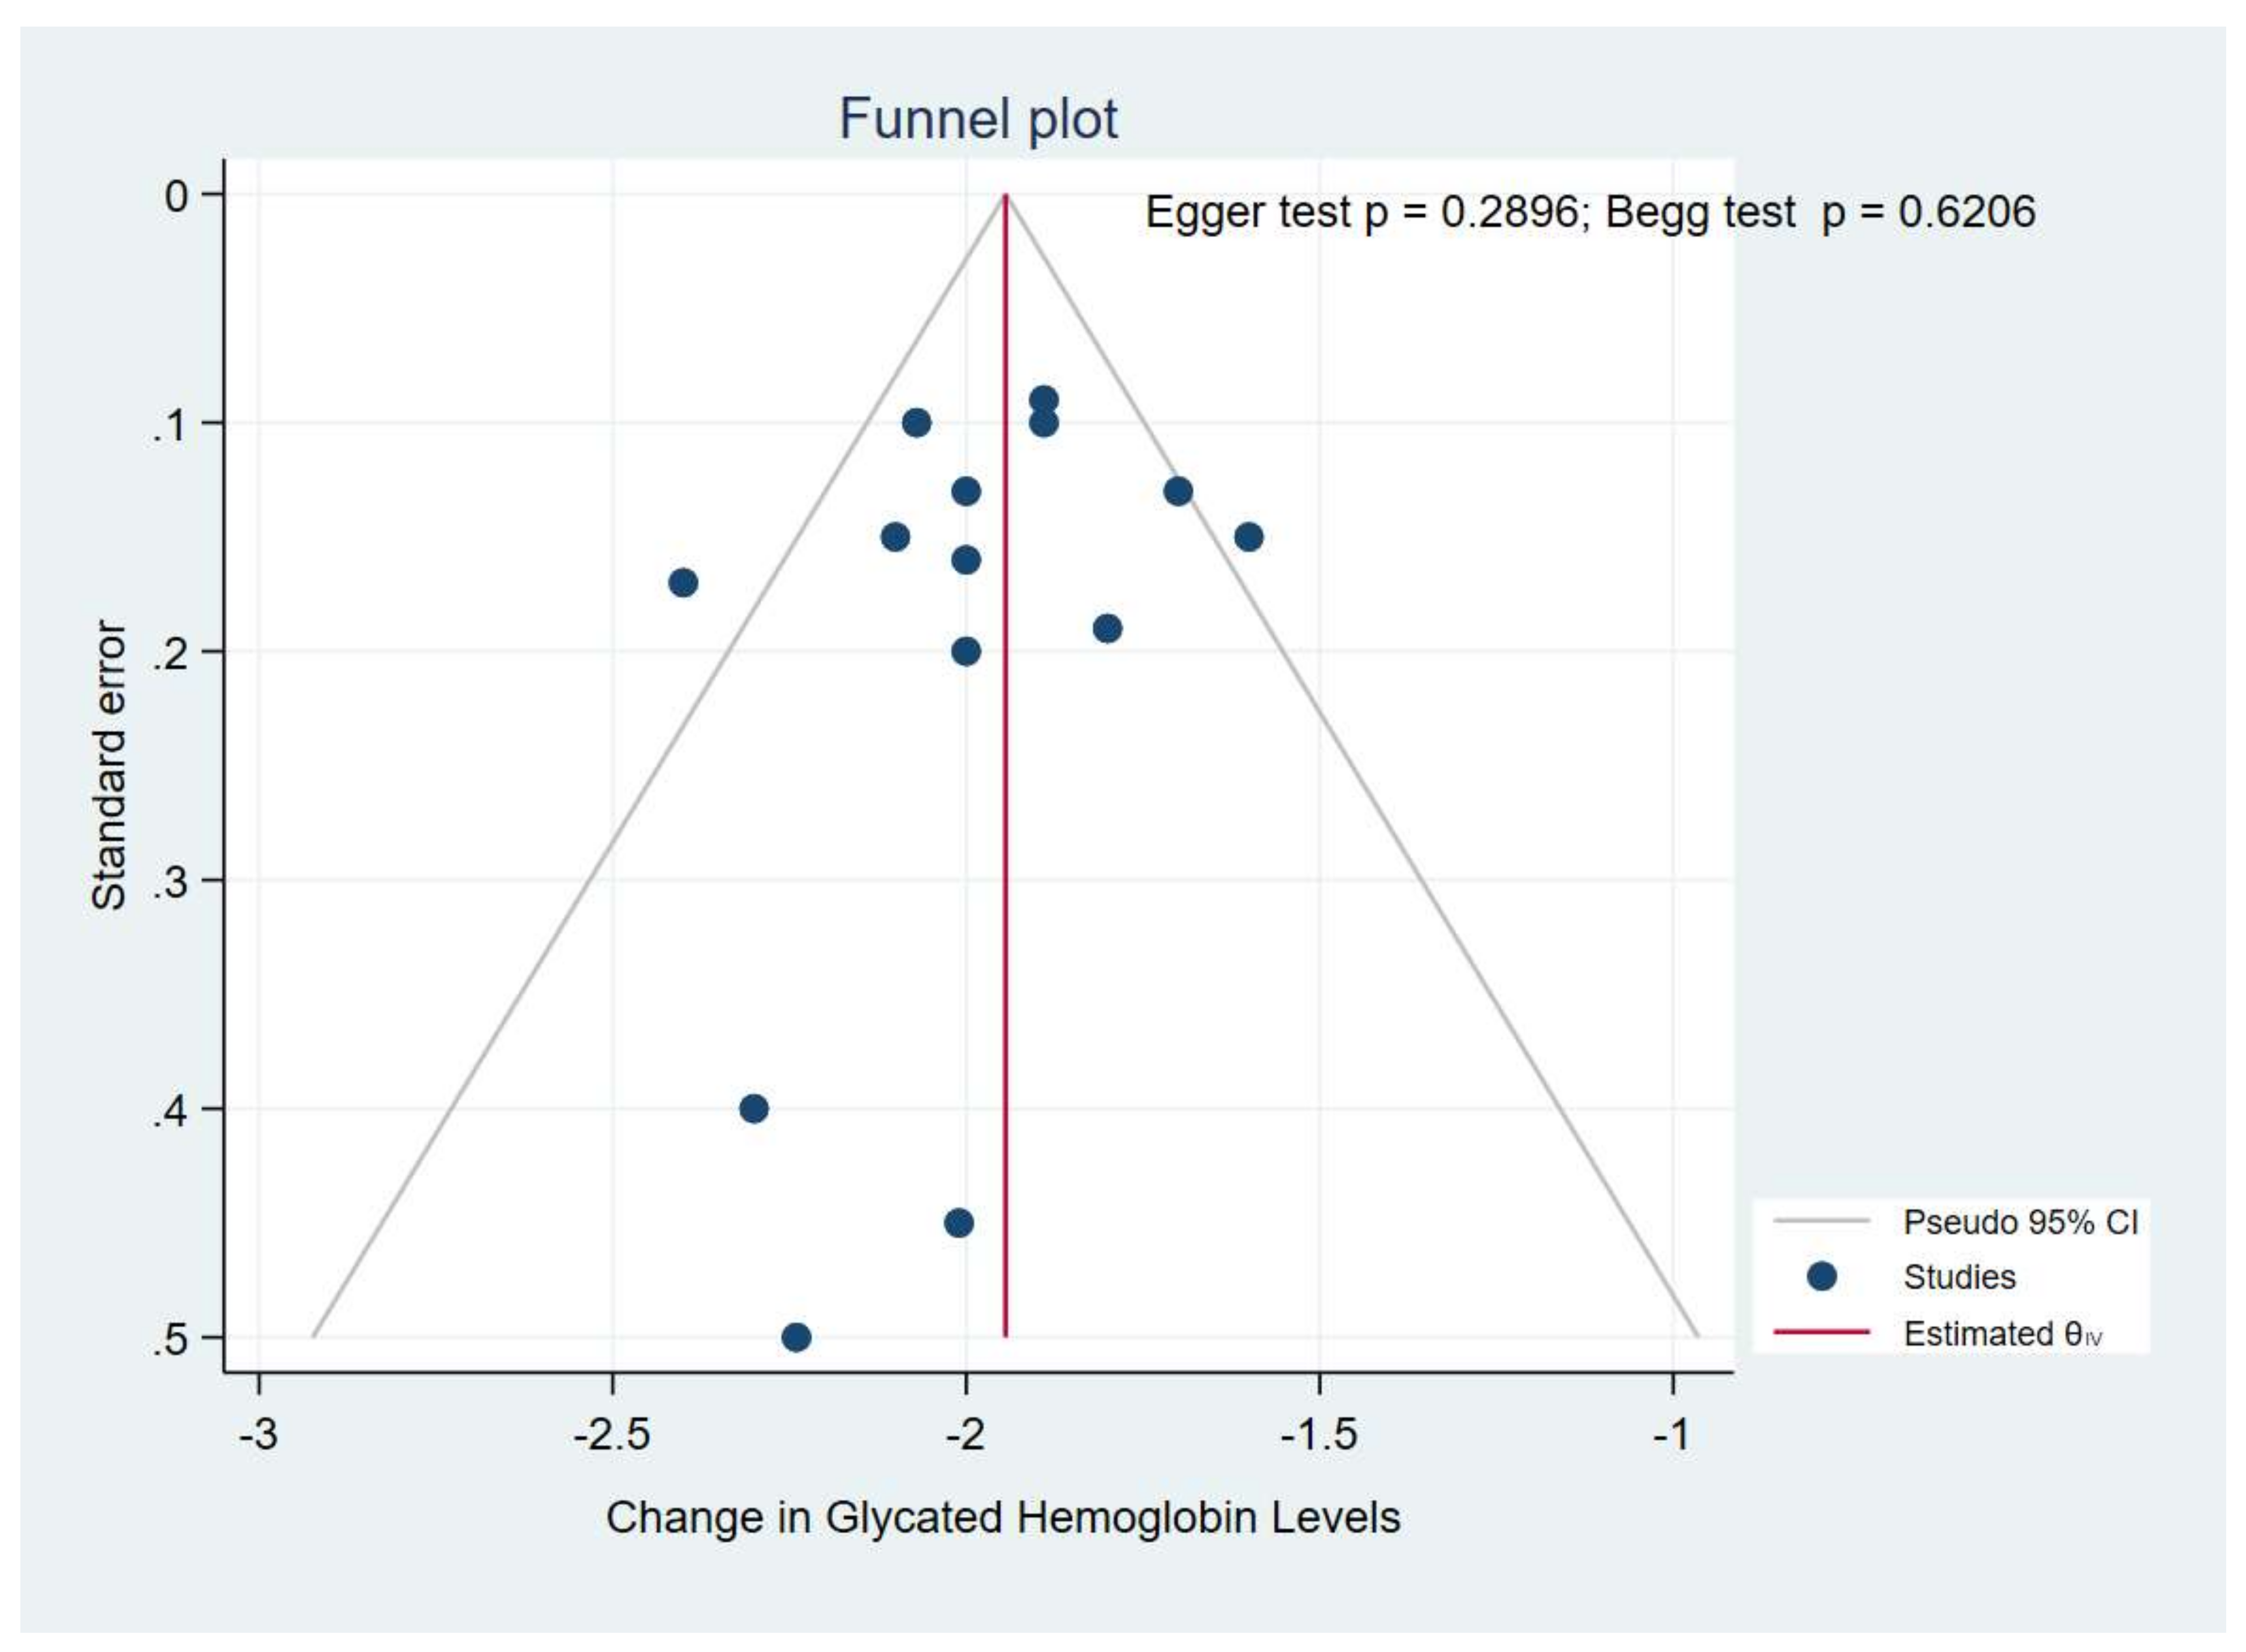The width and height of the screenshot is (2246, 1652).
Task: Click the gray Pseudo 95% CI legend line
Action: point(1821,1221)
